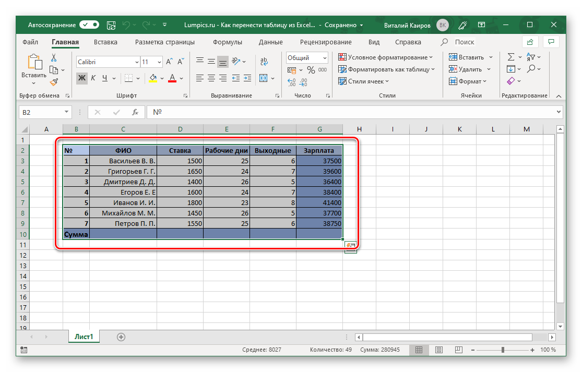Add a new sheet with plus button
The image size is (582, 372).
(121, 337)
